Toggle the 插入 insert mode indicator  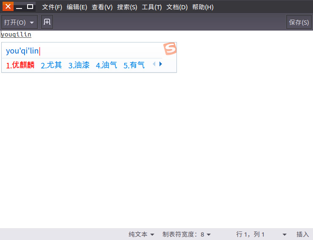(x=303, y=234)
